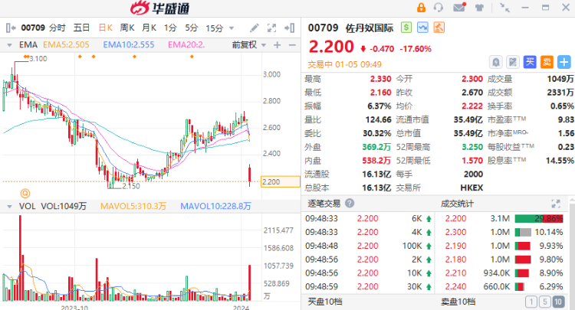Click the 9.93% volume distribution bar
Screen dimensions: 575x310
(523, 246)
